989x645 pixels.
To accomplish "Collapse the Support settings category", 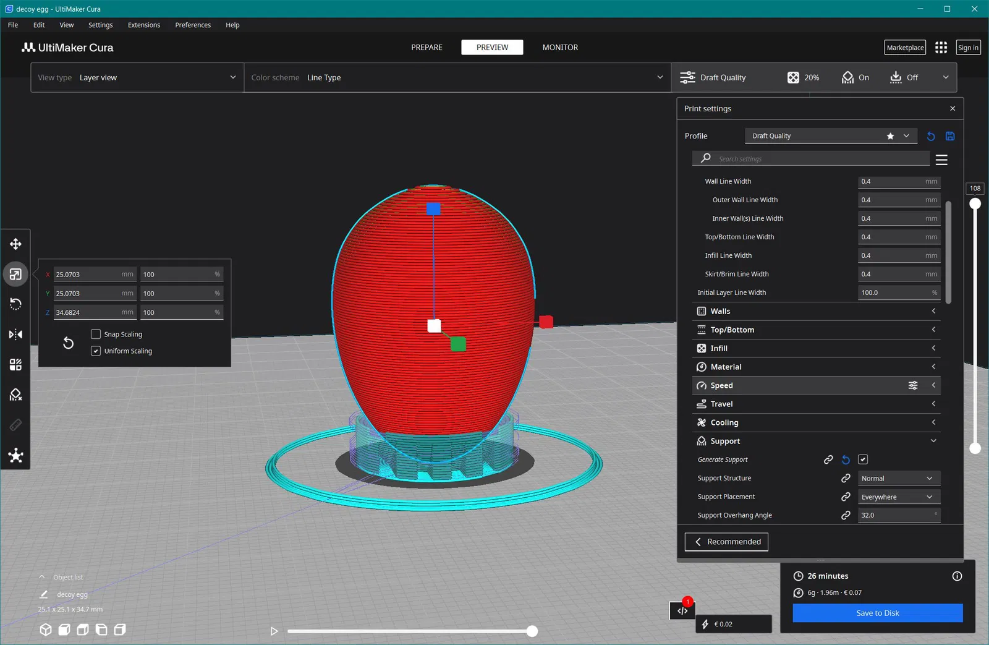I will (816, 441).
